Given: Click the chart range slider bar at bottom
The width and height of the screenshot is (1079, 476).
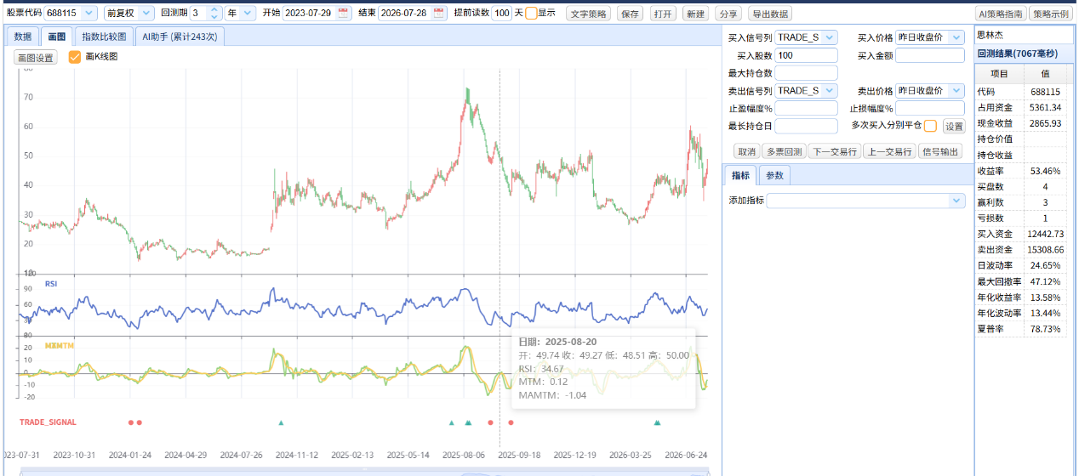Looking at the screenshot, I should 366,472.
